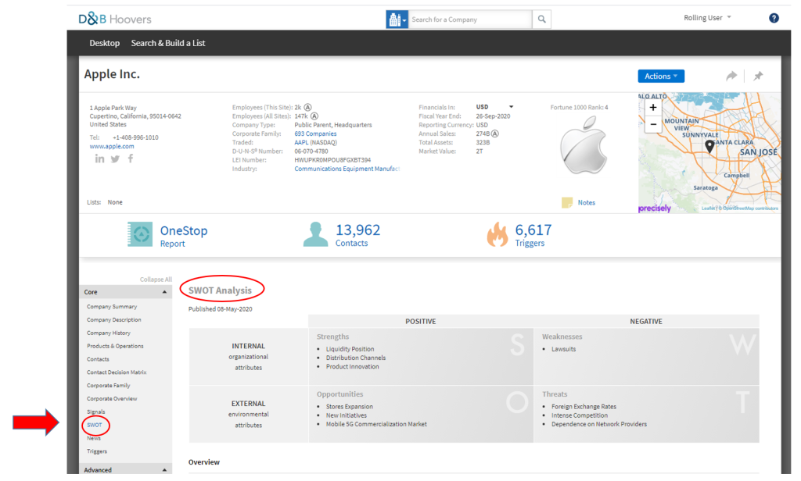
Task: Click the share arrow icon
Action: [731, 76]
